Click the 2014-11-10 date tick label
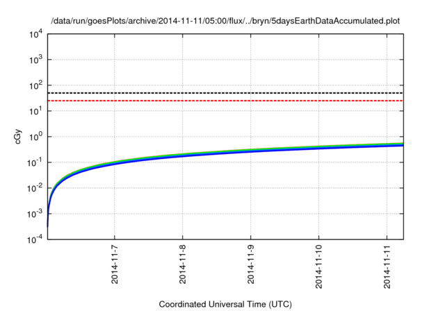The height and width of the screenshot is (311, 445). tap(318, 267)
